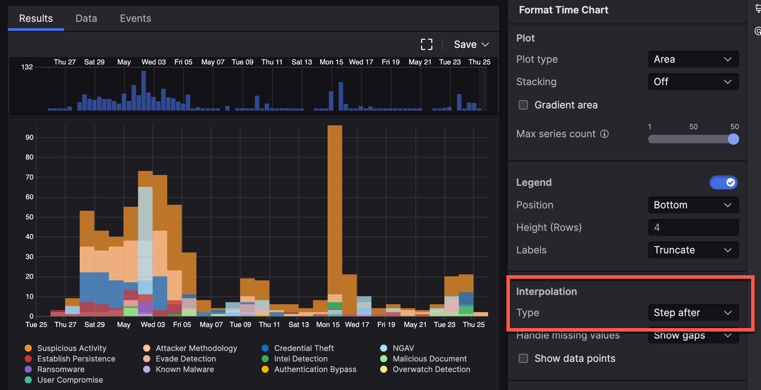Click the info icon beside Max series count
The width and height of the screenshot is (761, 390).
pyautogui.click(x=604, y=134)
